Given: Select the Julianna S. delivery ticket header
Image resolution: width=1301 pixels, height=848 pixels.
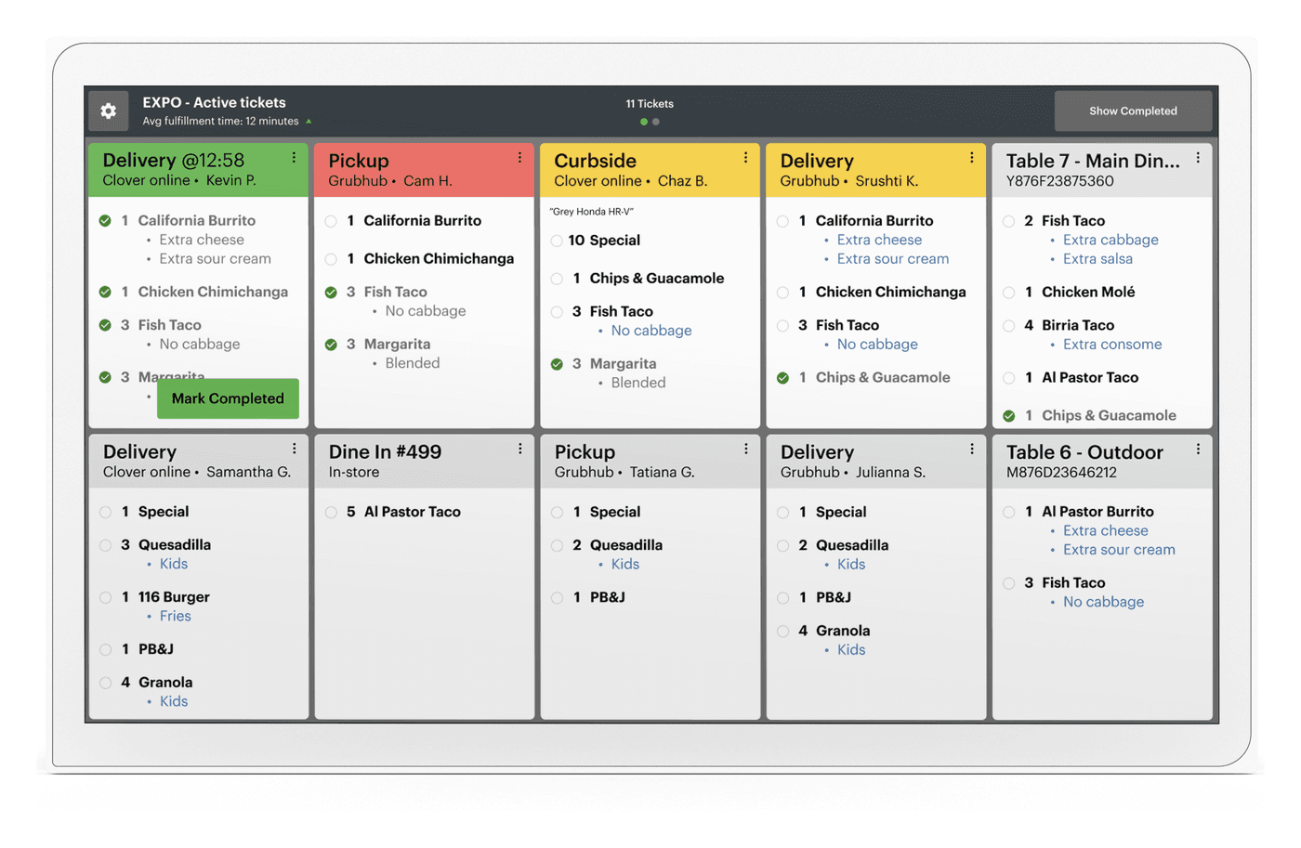Looking at the screenshot, I should pyautogui.click(x=876, y=461).
